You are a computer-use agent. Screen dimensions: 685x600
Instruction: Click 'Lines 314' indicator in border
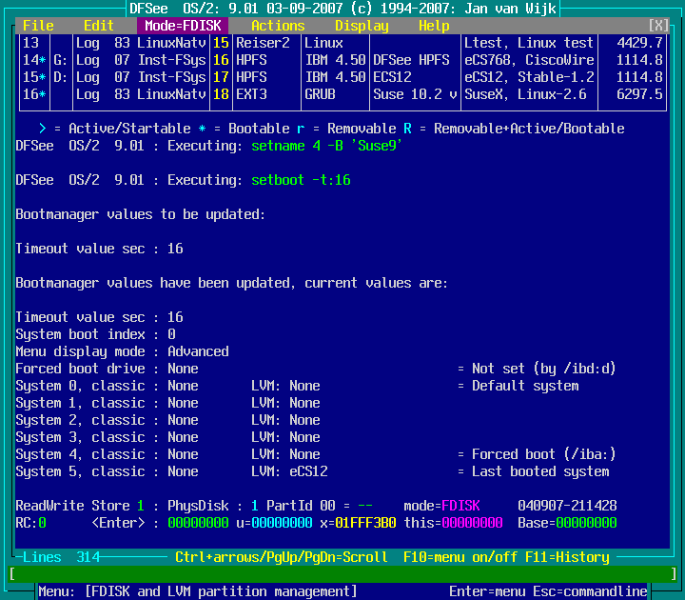61,557
